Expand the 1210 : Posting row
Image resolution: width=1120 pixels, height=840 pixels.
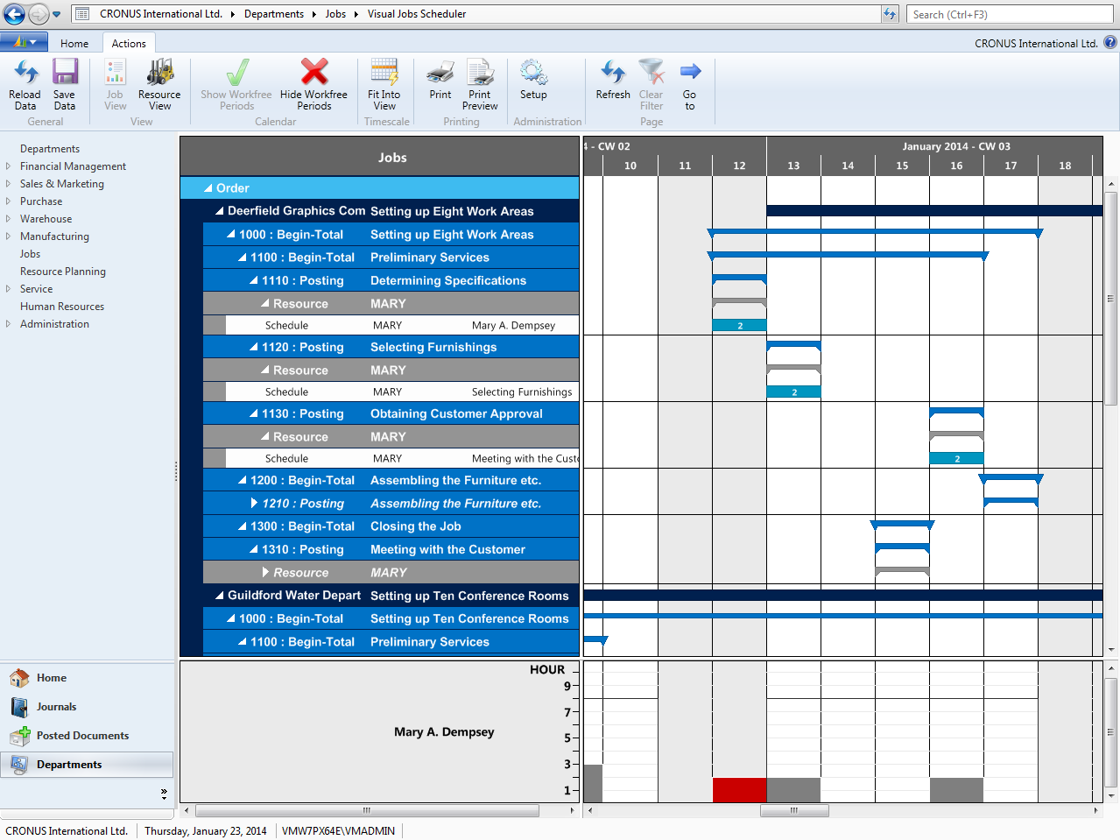click(254, 504)
